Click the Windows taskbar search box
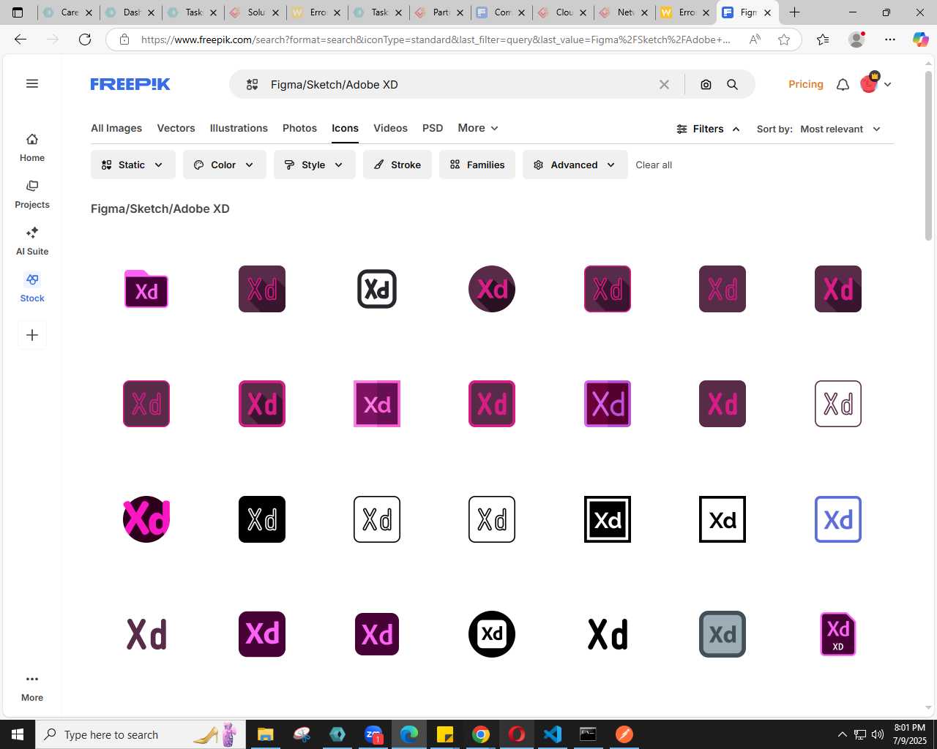The height and width of the screenshot is (749, 937). (x=141, y=734)
